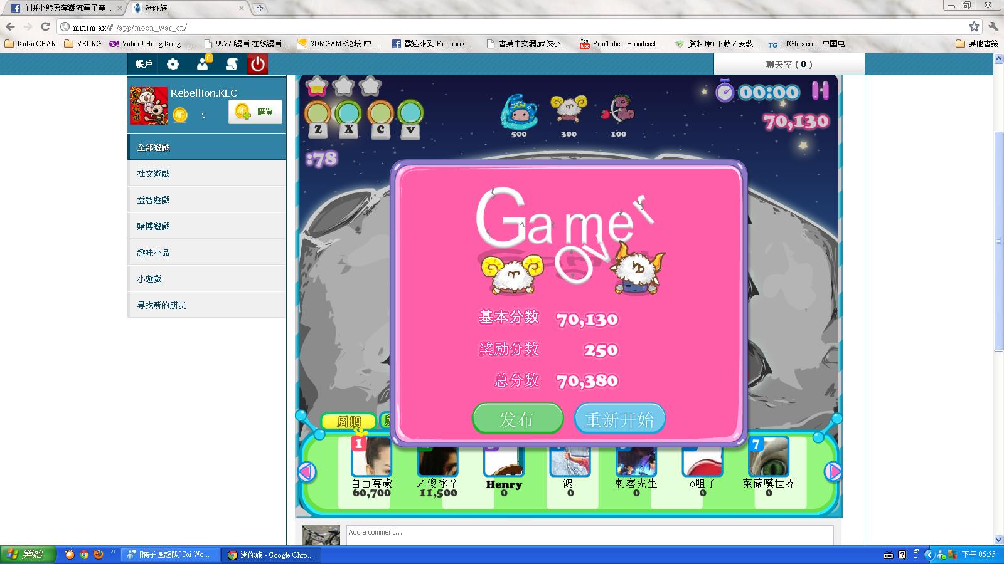Open the settings gear icon
This screenshot has height=564, width=1004.
tap(173, 64)
